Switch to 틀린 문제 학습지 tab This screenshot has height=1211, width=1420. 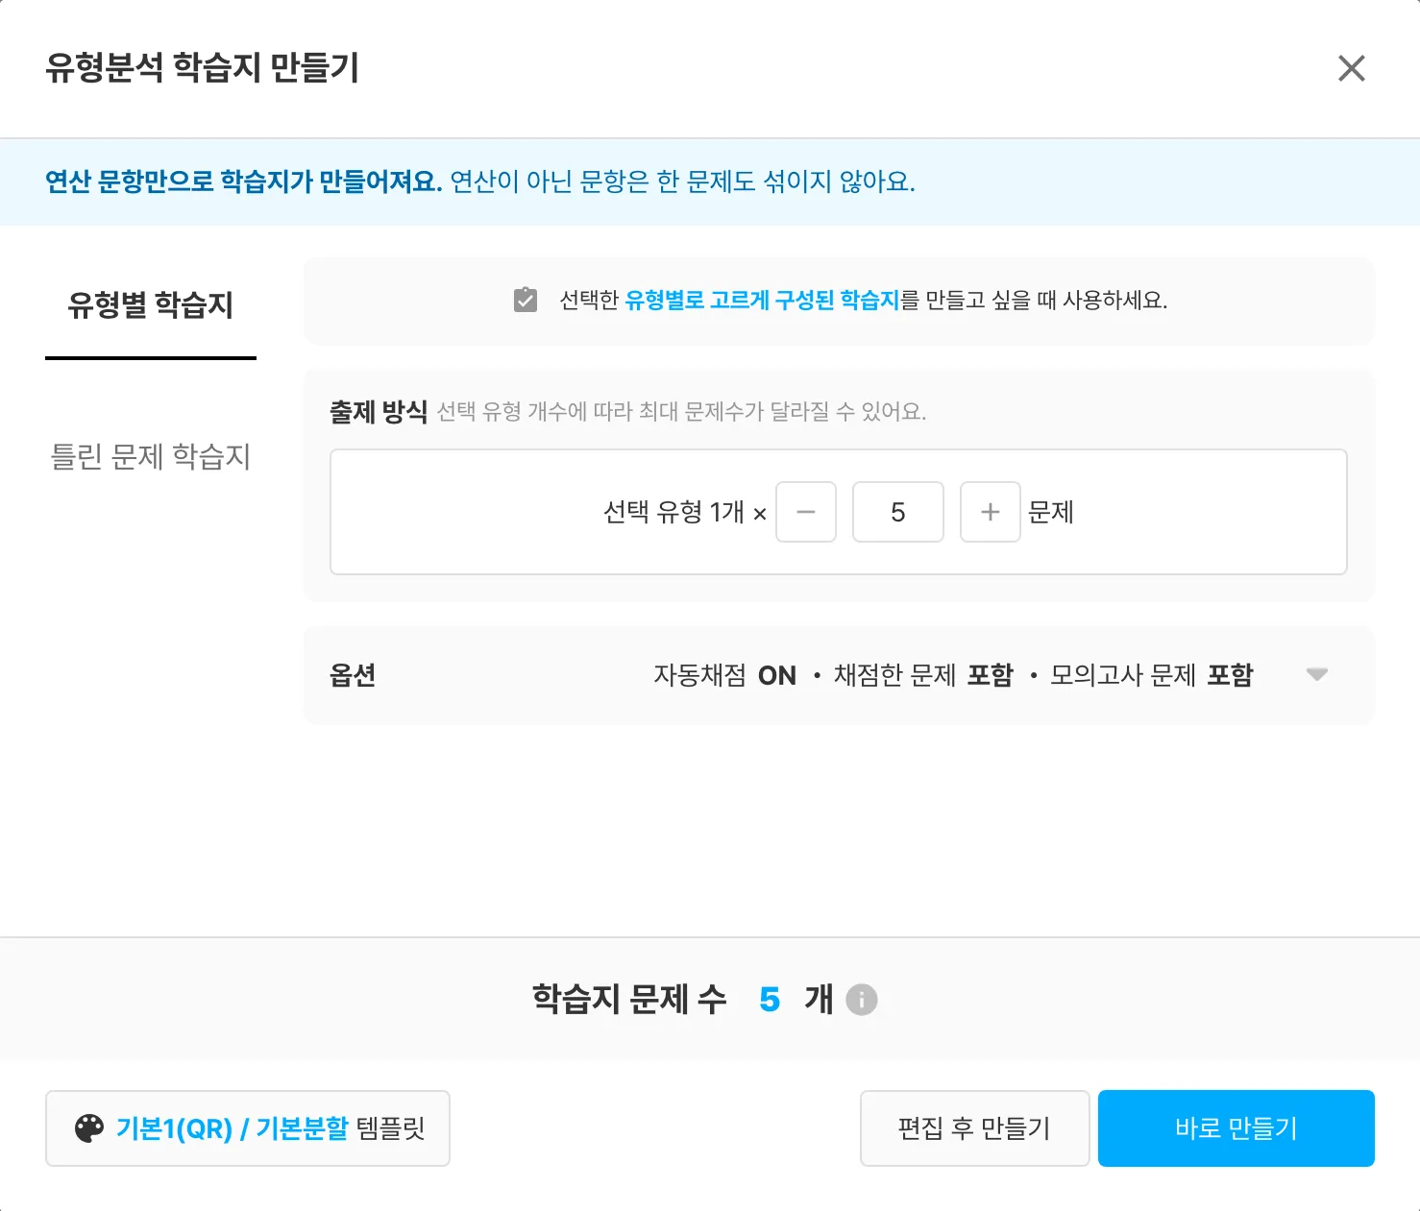151,456
